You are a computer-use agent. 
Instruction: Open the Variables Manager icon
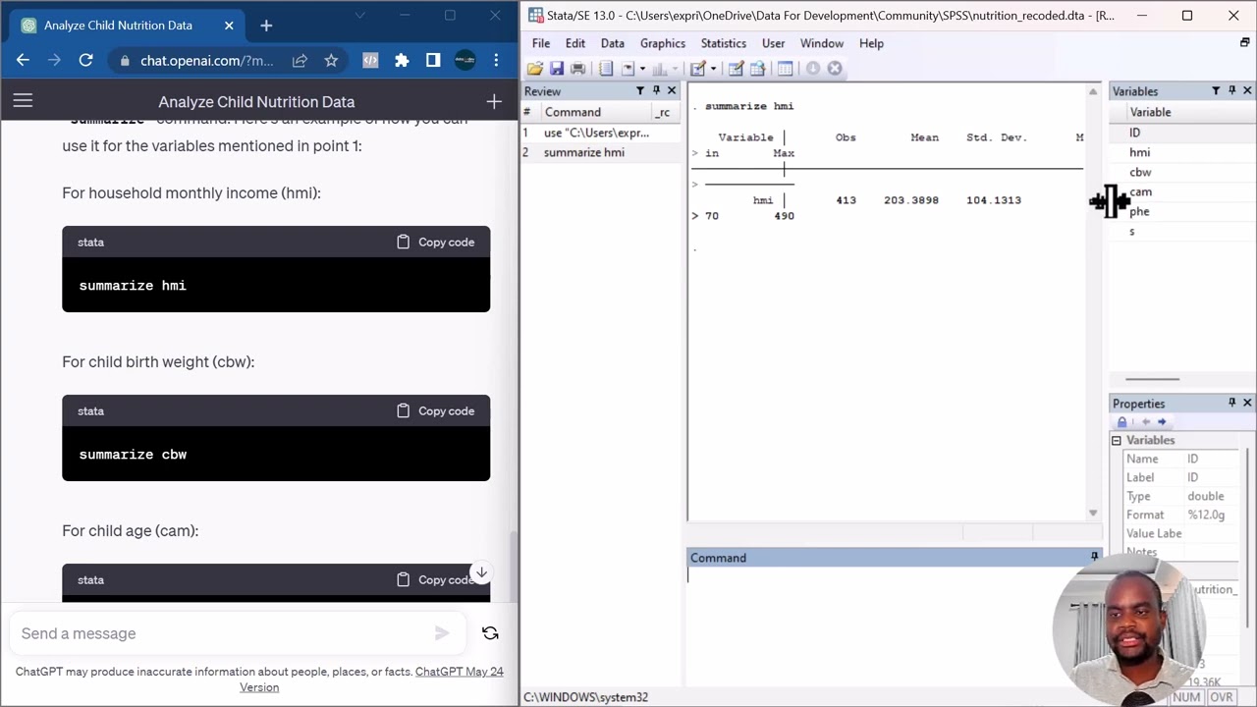[x=785, y=69]
